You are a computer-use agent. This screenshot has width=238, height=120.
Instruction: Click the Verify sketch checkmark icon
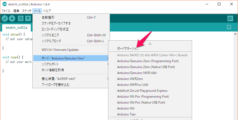pos(5,18)
